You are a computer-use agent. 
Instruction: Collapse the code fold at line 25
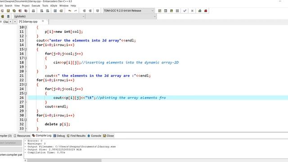click(x=26, y=93)
